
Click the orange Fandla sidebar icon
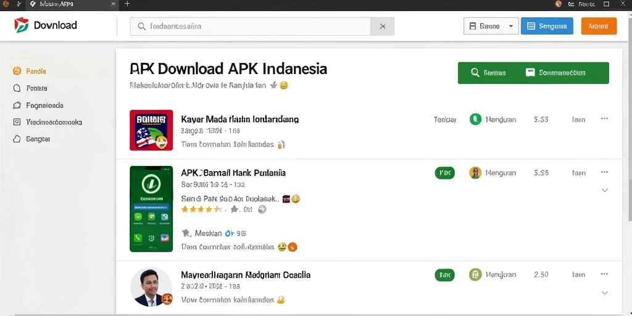(17, 72)
